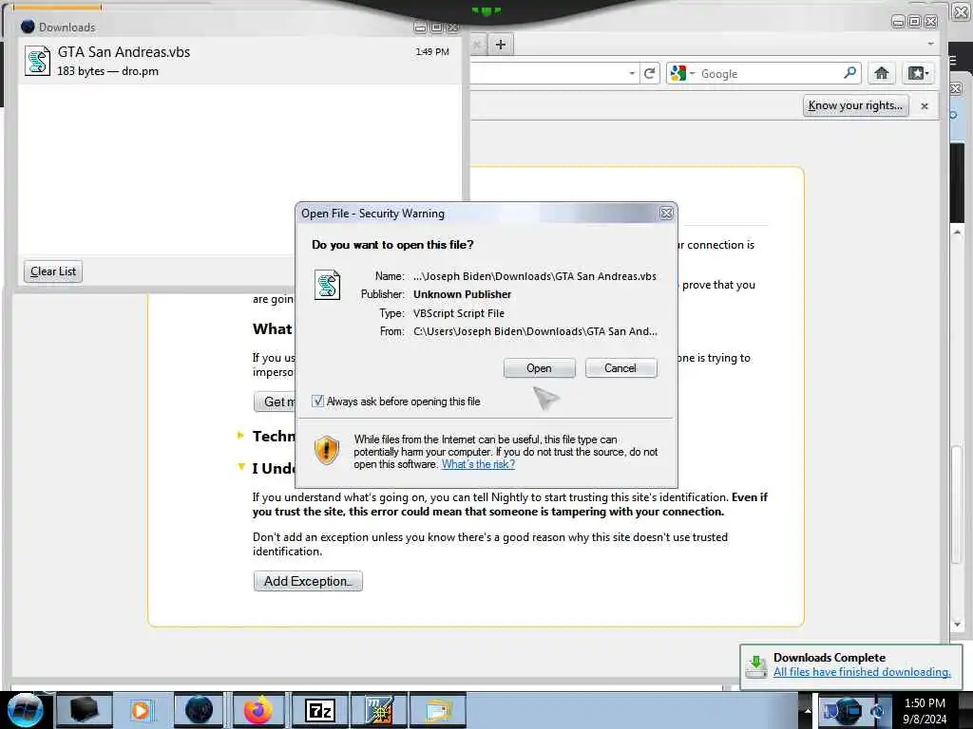The width and height of the screenshot is (973, 729).
Task: Click the Open button in security warning
Action: (x=539, y=368)
